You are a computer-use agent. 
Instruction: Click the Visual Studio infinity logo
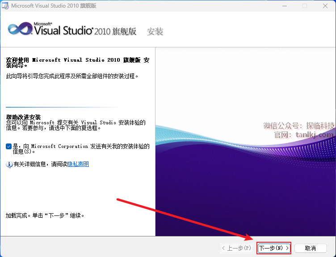20,29
